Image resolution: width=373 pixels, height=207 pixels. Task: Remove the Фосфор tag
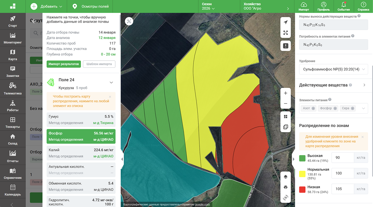click(x=335, y=108)
